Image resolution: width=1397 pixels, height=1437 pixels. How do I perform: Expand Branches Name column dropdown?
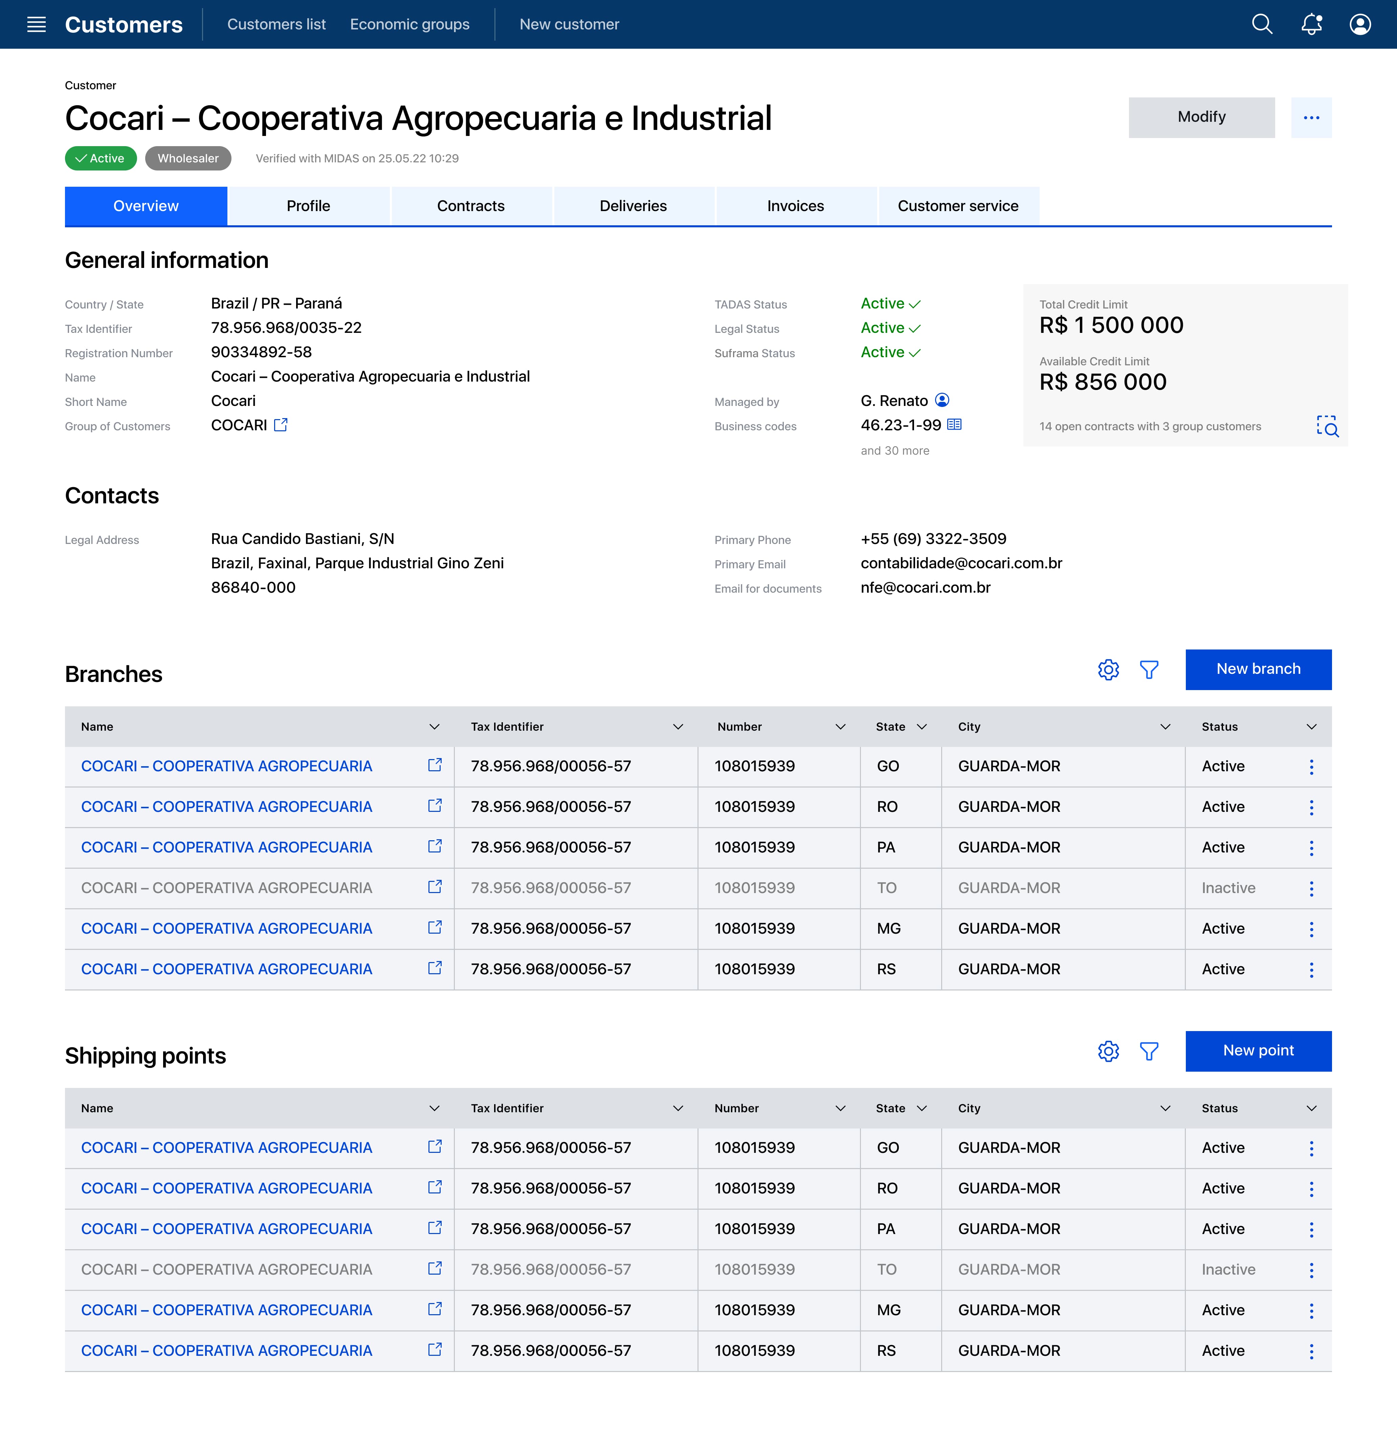[434, 727]
